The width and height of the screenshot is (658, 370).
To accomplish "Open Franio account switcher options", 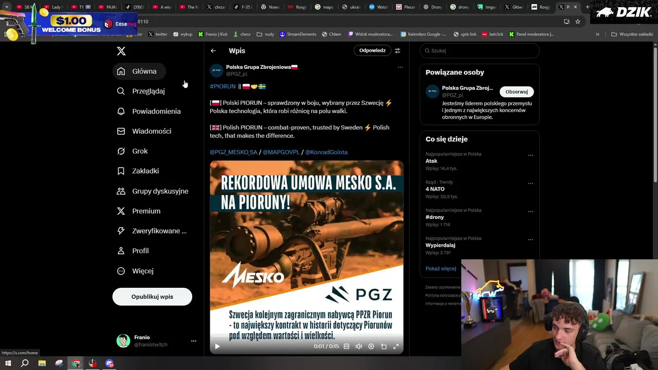I will click(193, 341).
